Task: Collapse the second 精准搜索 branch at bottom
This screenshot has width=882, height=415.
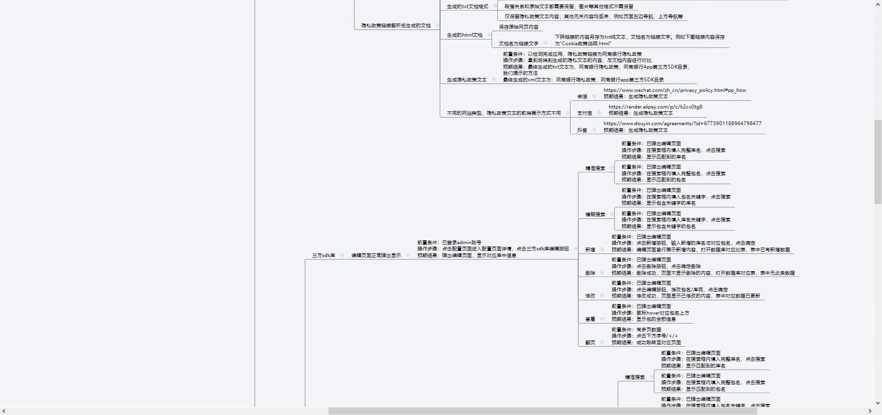Action: 651,376
